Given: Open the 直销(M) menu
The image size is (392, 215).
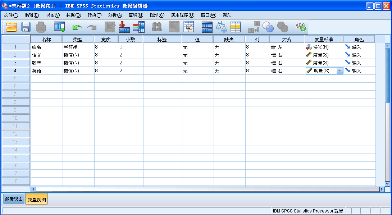Looking at the screenshot, I should pos(136,15).
